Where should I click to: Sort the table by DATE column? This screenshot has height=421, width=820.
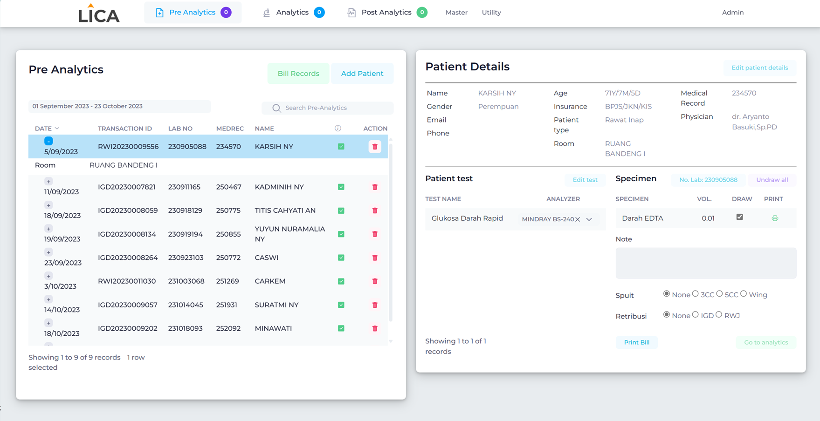47,129
